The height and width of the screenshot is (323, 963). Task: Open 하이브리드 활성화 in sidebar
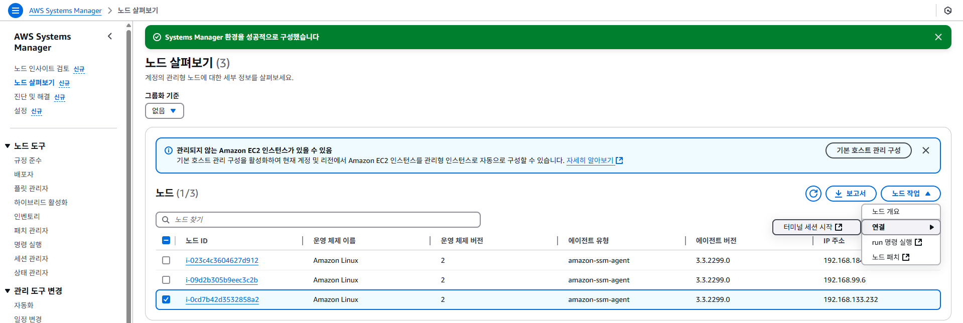pyautogui.click(x=41, y=203)
